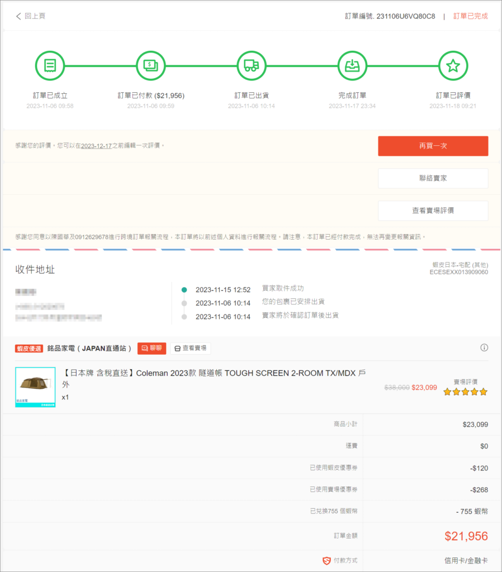Click the order created receipt icon
This screenshot has width=502, height=572.
[50, 66]
